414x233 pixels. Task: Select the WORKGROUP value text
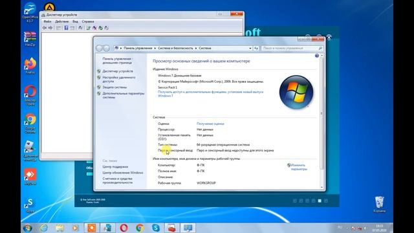tap(206, 183)
